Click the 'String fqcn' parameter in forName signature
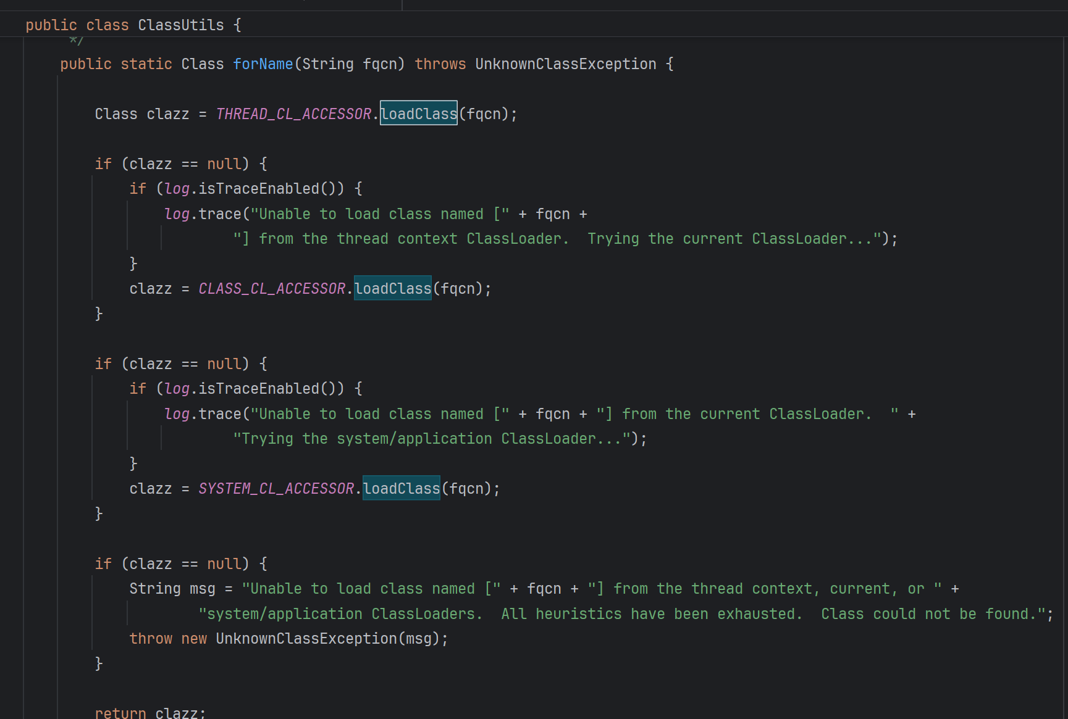The height and width of the screenshot is (719, 1068). (x=349, y=64)
